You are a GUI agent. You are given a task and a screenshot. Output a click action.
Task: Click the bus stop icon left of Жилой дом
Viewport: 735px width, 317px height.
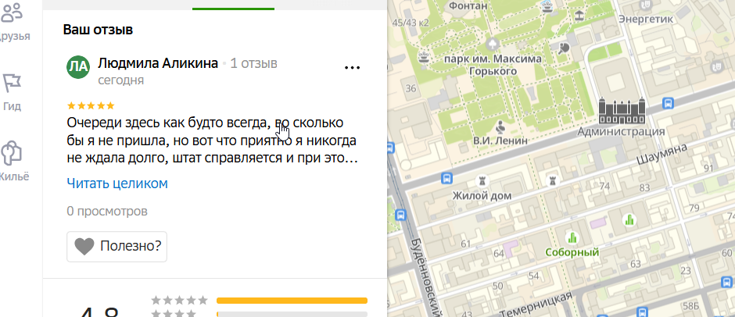click(446, 178)
